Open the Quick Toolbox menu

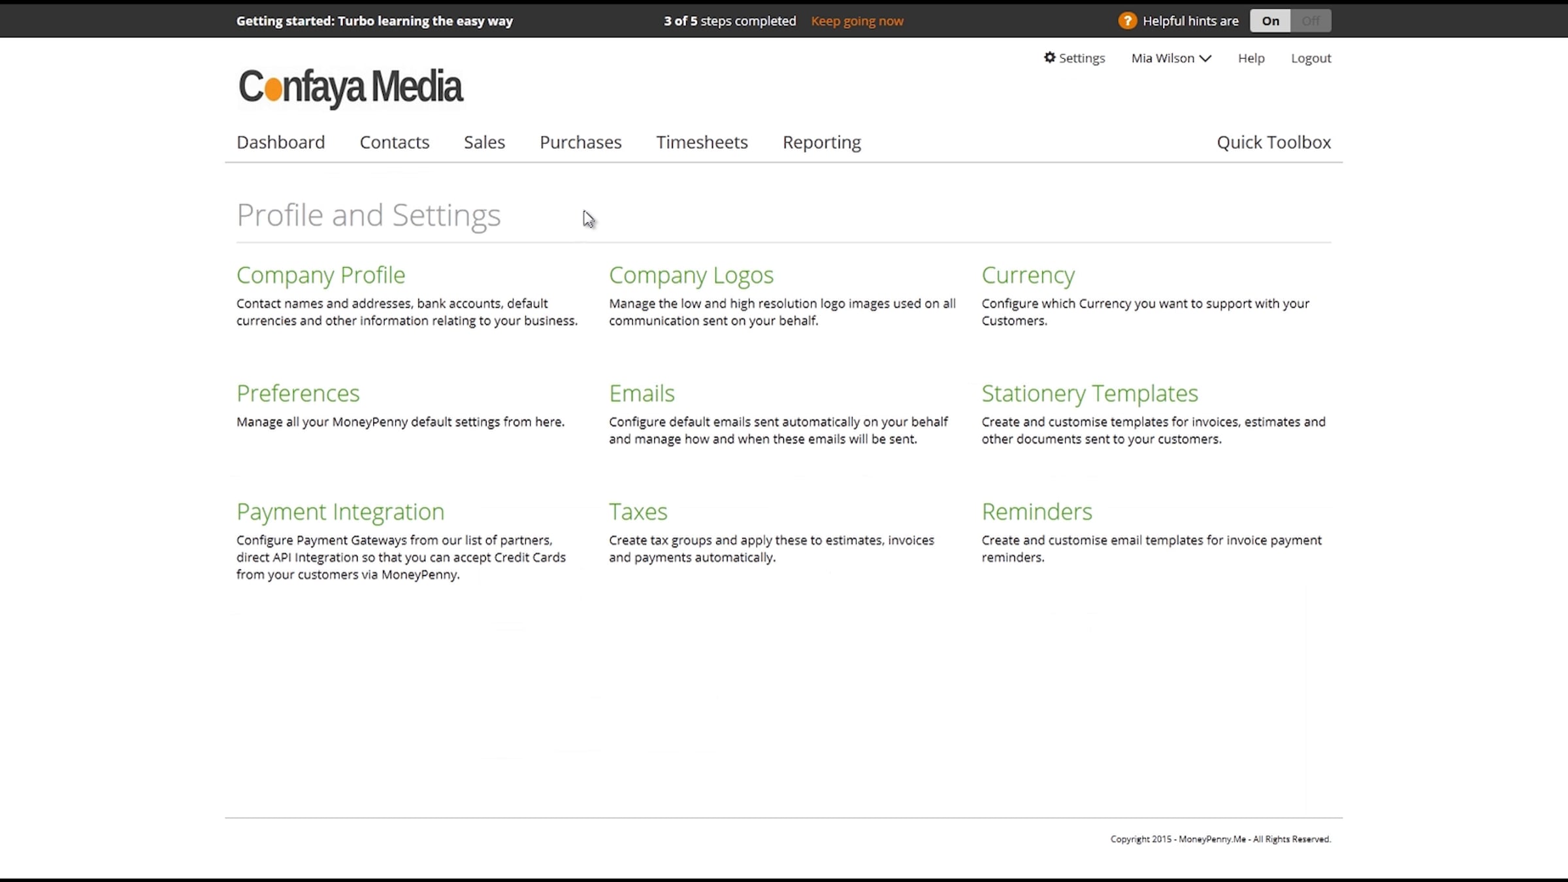pos(1273,142)
